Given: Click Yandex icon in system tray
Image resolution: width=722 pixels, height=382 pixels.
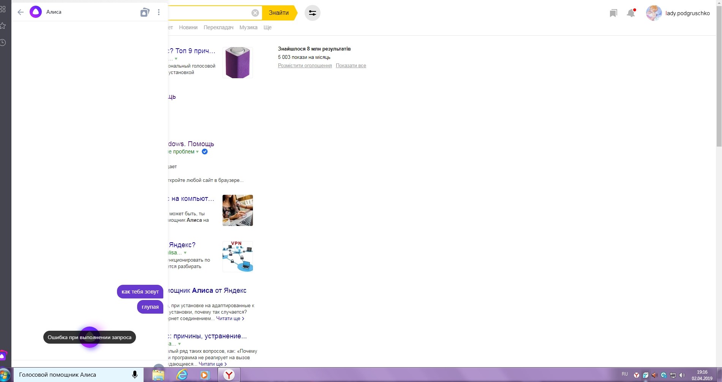Looking at the screenshot, I should pyautogui.click(x=637, y=375).
